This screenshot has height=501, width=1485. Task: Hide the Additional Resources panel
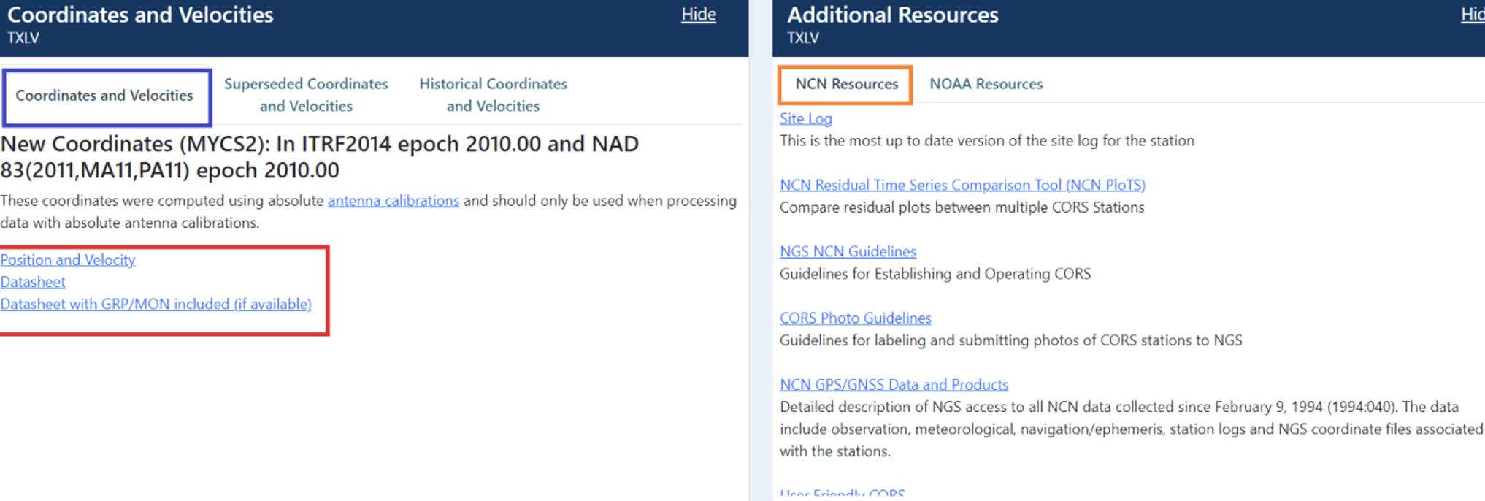pyautogui.click(x=1472, y=15)
